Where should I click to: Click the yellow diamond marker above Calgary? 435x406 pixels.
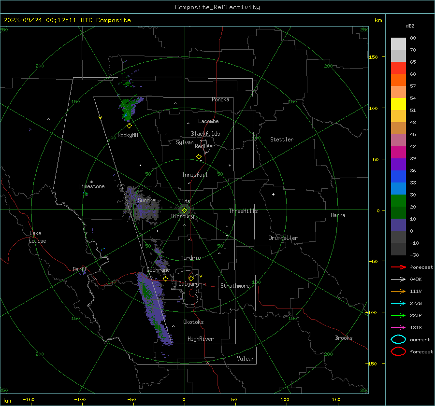click(x=191, y=278)
